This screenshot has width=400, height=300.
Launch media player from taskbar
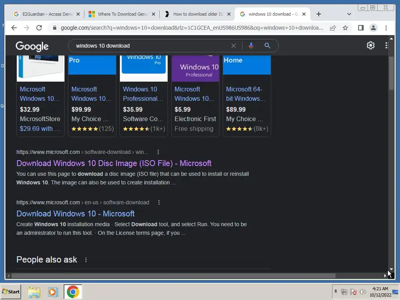53,292
